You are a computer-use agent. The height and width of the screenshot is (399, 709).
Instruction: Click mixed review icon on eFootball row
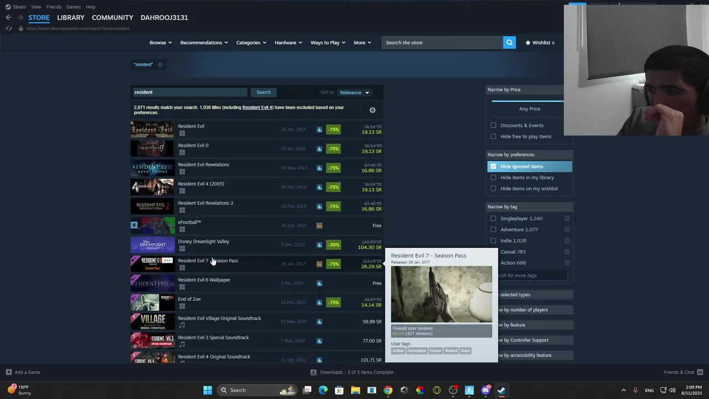point(319,226)
